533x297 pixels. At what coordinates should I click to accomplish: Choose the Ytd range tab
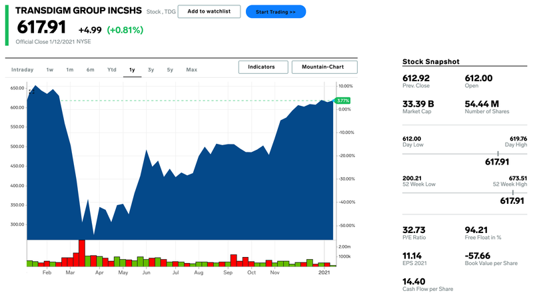[112, 70]
